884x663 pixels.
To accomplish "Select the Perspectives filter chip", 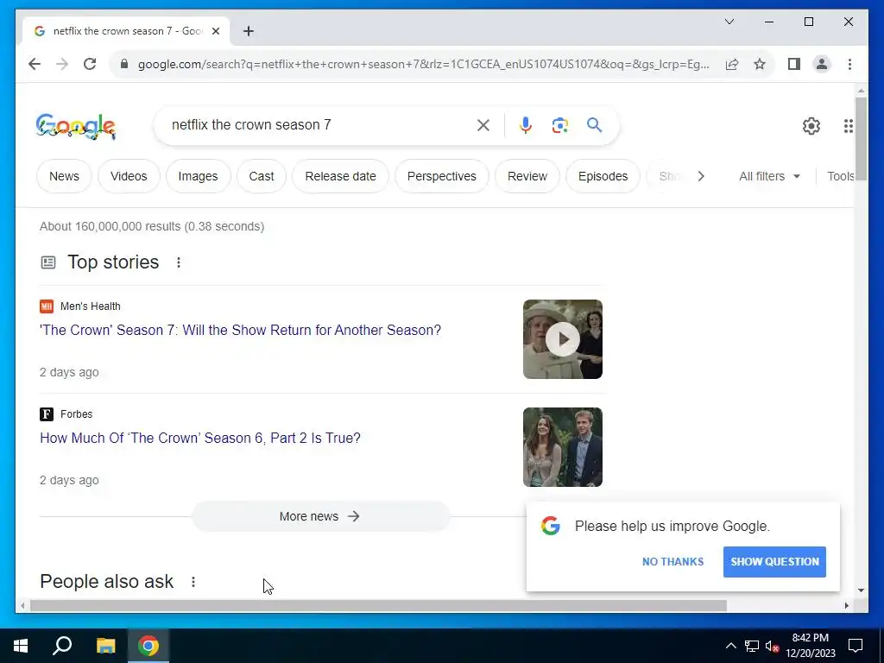I will pyautogui.click(x=441, y=176).
